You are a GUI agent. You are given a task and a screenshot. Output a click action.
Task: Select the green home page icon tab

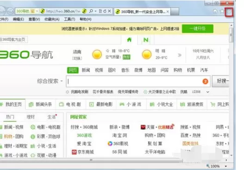(x=129, y=40)
